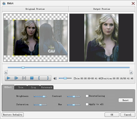Adjust the Brightness slider
Image resolution: width=137 pixels, height=119 pixels.
click(x=40, y=96)
